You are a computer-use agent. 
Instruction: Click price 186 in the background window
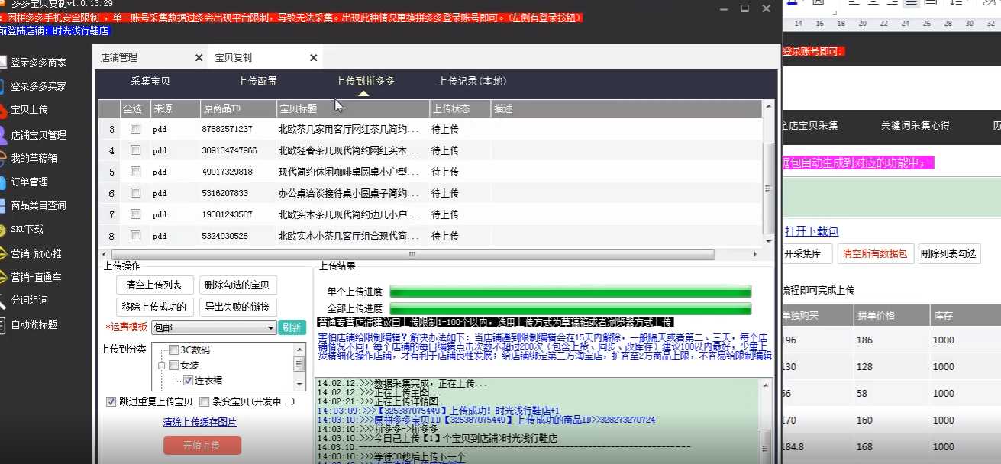tap(865, 340)
